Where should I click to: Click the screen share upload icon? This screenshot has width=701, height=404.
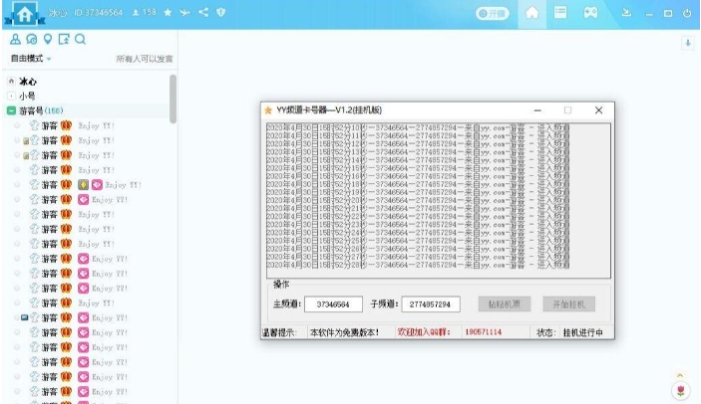(x=64, y=39)
